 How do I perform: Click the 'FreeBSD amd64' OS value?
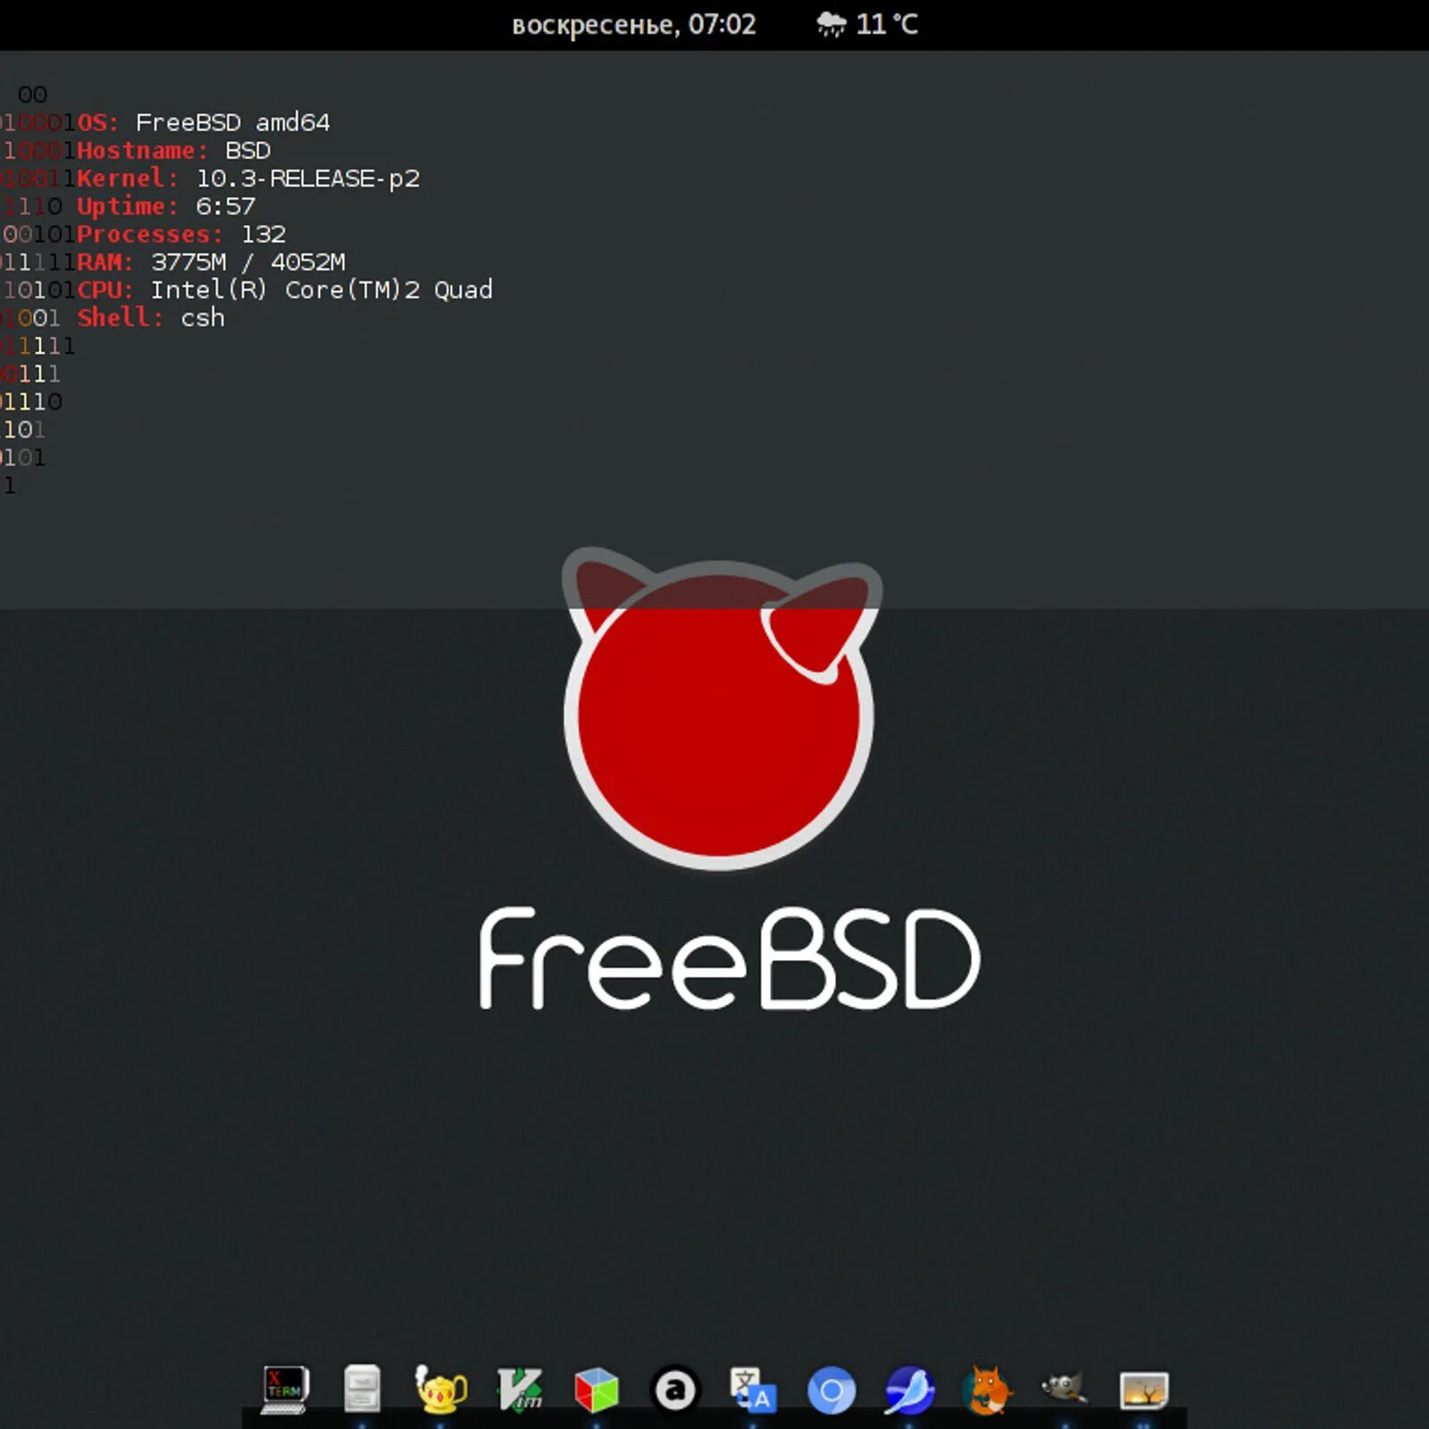point(232,122)
